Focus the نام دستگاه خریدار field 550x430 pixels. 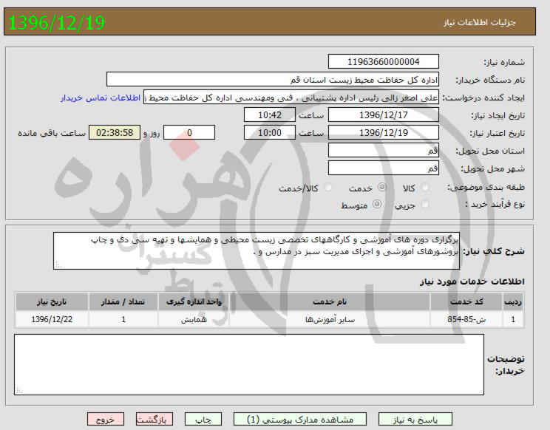[x=273, y=79]
